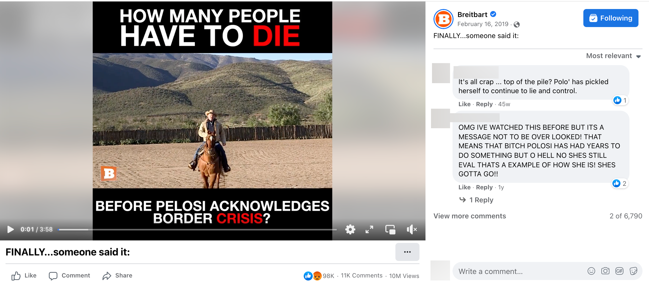
Task: Play the video
Action: point(10,229)
